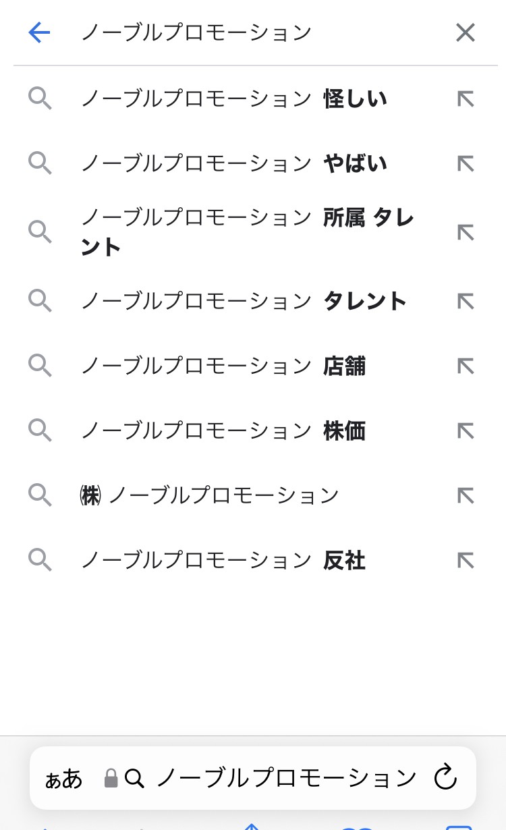The width and height of the screenshot is (506, 830).
Task: Focus the top search input field
Action: tap(256, 32)
